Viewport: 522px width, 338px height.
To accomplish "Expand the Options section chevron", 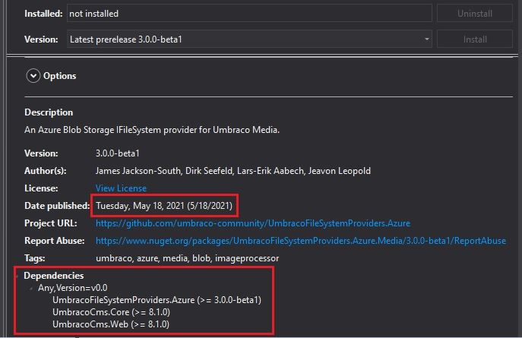I will tap(33, 76).
